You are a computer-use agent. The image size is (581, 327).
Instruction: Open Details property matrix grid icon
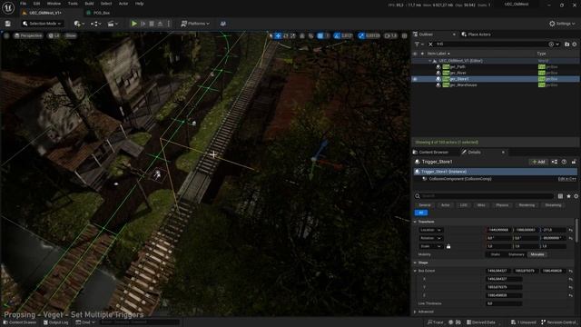tap(560, 196)
